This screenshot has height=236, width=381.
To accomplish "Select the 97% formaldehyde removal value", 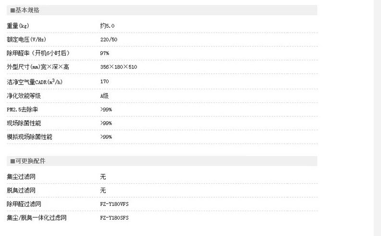I will coord(105,53).
